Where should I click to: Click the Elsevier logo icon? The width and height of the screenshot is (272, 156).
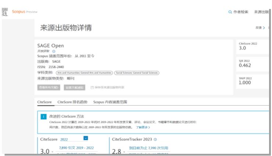tap(5, 12)
